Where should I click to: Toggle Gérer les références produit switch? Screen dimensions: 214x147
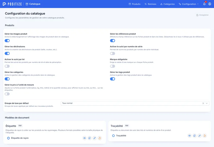(112, 41)
